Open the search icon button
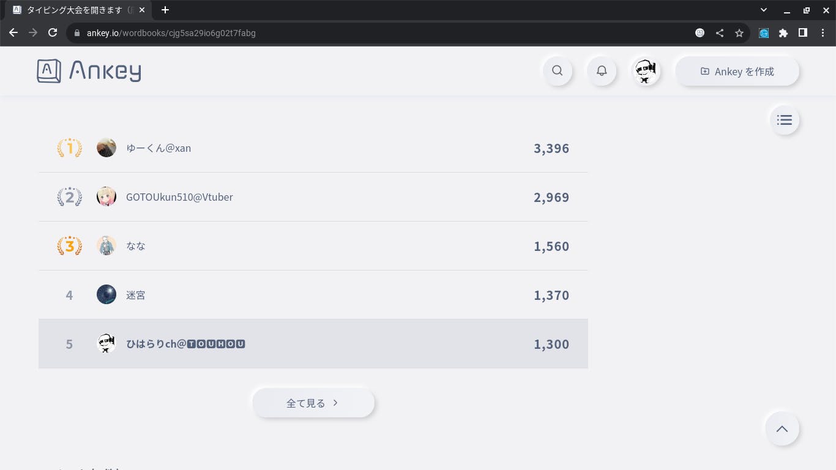 pyautogui.click(x=558, y=71)
